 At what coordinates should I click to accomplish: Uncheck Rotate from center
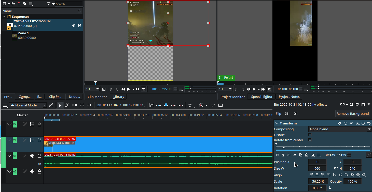(x=310, y=140)
